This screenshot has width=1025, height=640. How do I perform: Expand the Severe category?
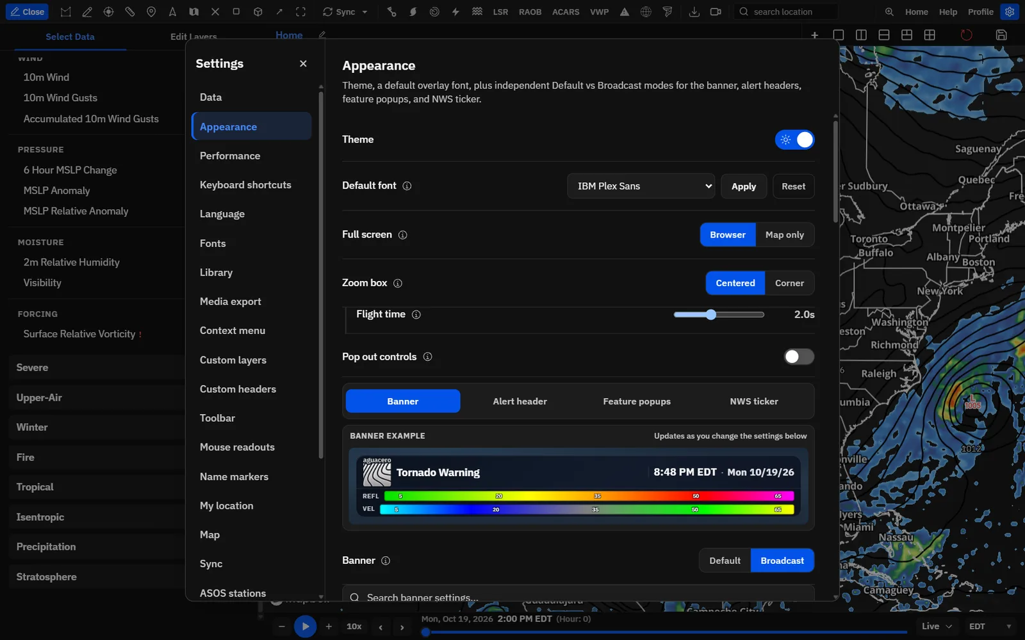(x=96, y=367)
